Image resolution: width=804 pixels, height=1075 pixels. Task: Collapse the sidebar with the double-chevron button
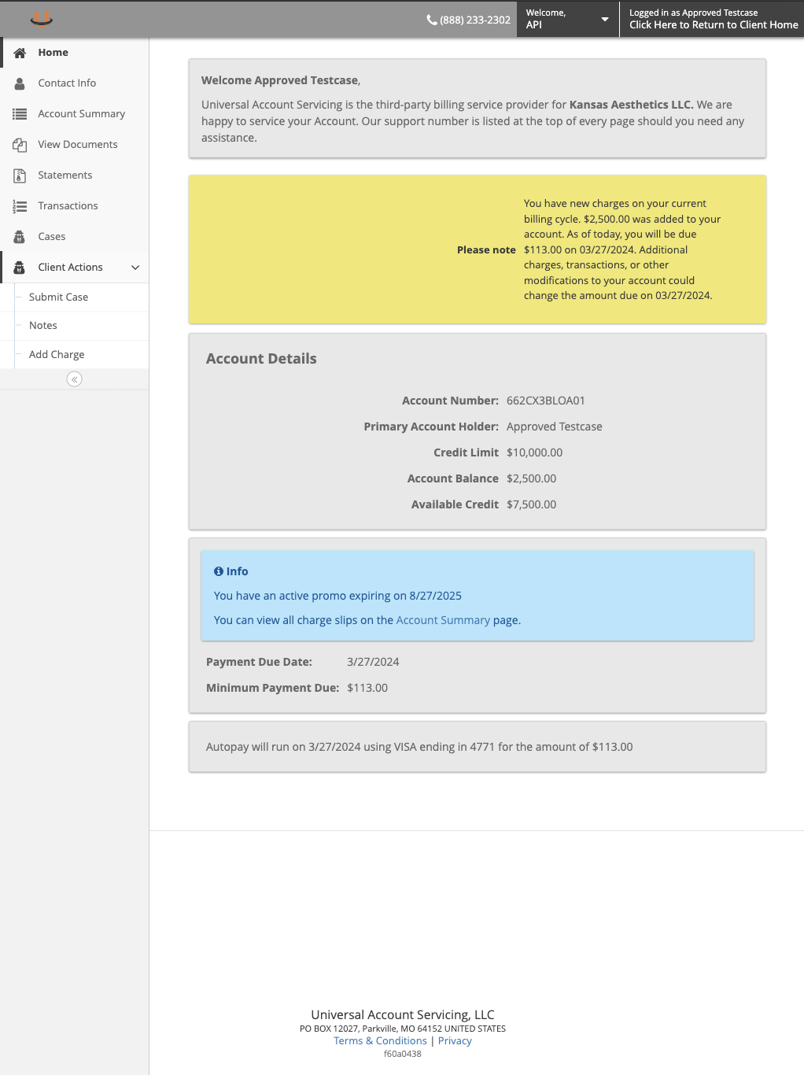(74, 379)
